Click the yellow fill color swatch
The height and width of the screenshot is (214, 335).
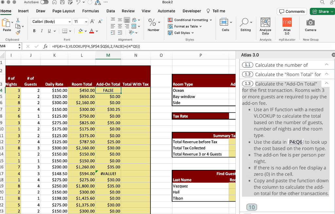[80, 31]
